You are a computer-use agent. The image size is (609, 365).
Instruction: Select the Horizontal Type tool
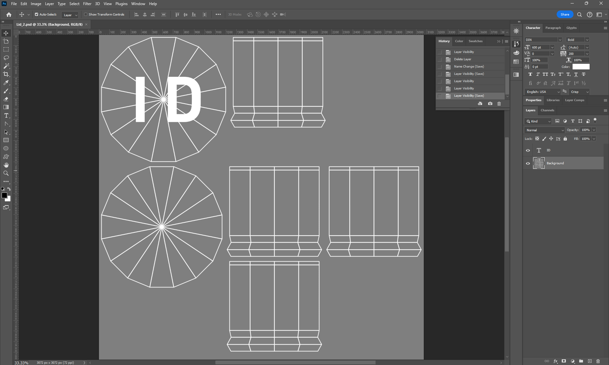click(6, 115)
